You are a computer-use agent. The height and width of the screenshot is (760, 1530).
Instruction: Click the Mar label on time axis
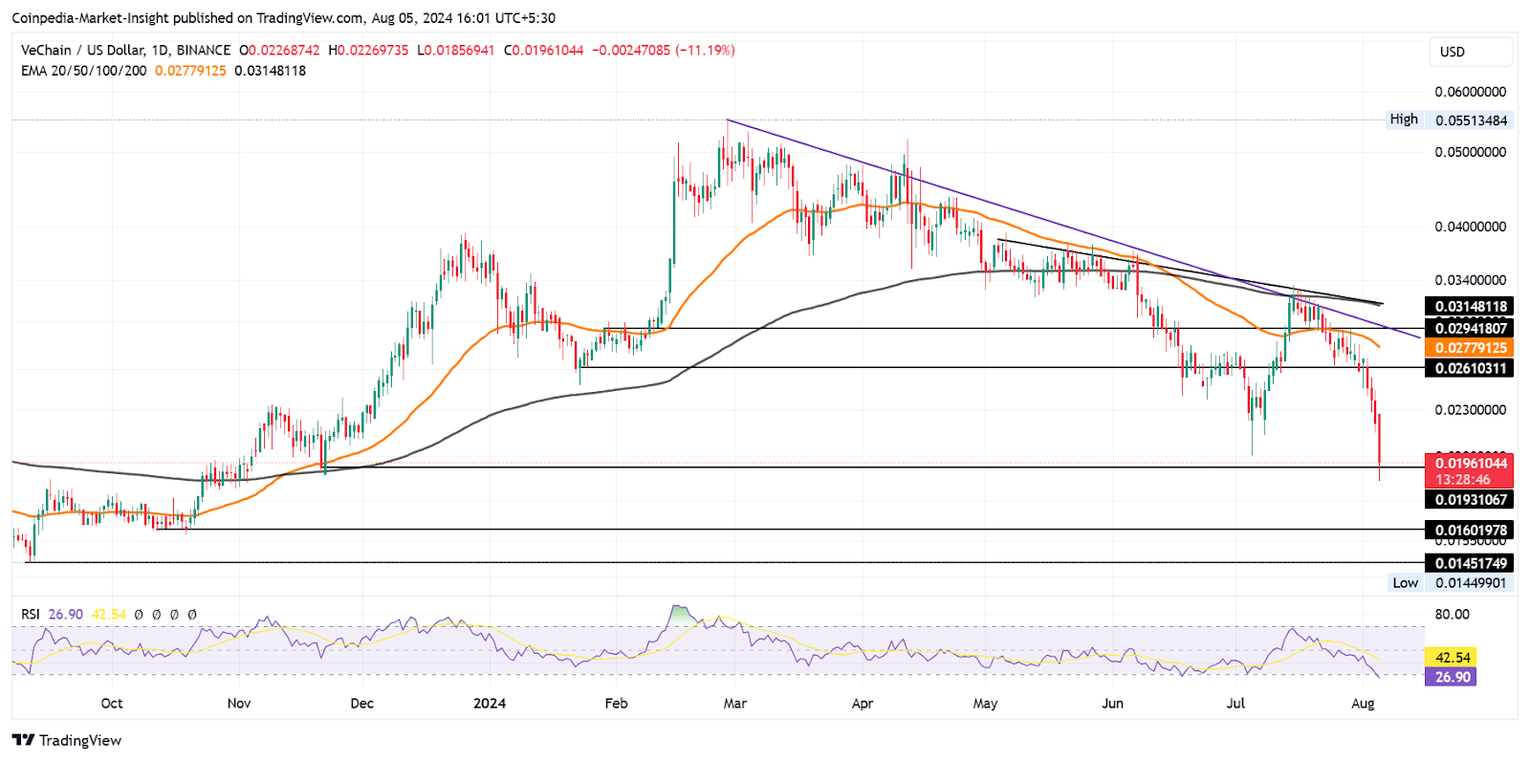(735, 704)
